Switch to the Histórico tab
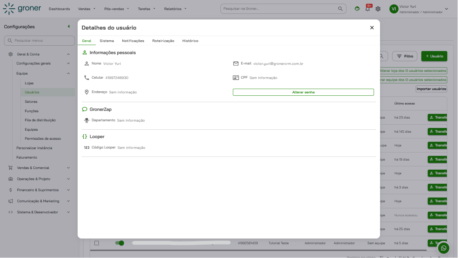Screen dimensions: 459x258 point(191,41)
